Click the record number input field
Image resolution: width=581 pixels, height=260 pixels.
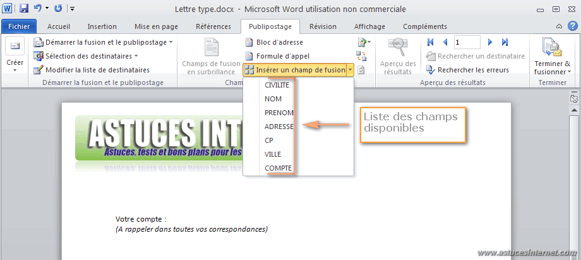[467, 42]
